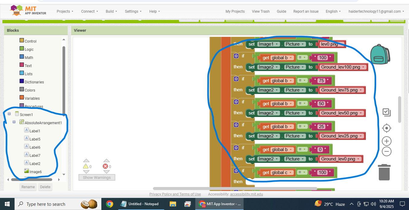This screenshot has width=409, height=210.
Task: Open the accessibility.mit.edu link
Action: 246,194
